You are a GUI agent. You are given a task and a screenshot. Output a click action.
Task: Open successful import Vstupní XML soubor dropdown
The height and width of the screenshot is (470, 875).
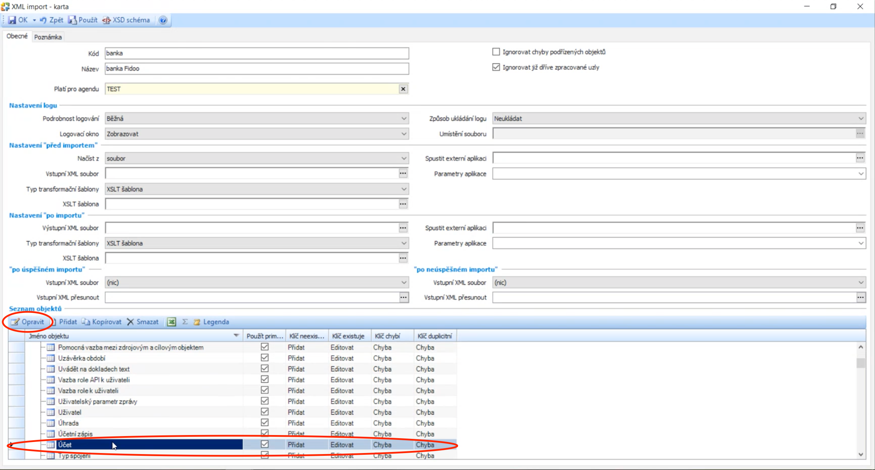[404, 282]
